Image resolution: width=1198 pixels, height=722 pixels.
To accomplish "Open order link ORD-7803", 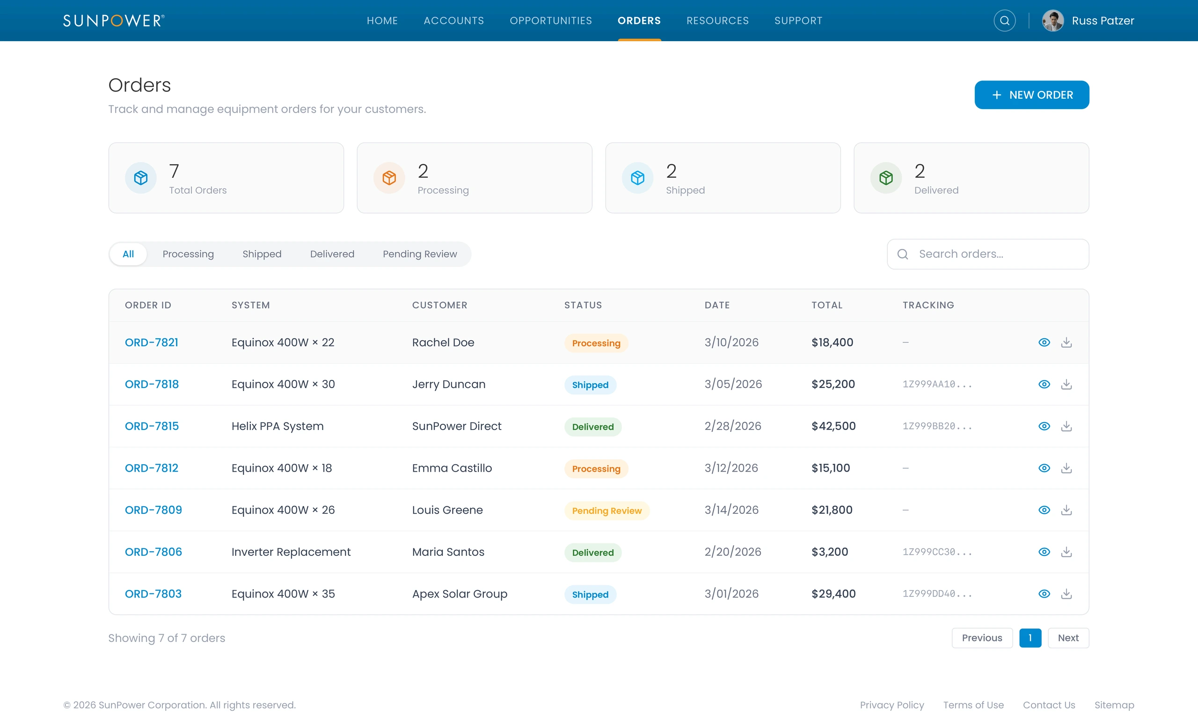I will point(153,593).
